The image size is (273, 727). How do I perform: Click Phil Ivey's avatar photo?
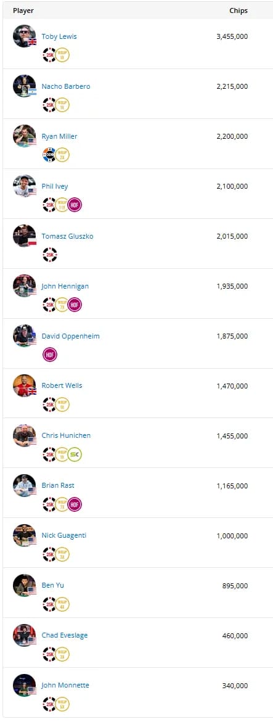pos(25,186)
